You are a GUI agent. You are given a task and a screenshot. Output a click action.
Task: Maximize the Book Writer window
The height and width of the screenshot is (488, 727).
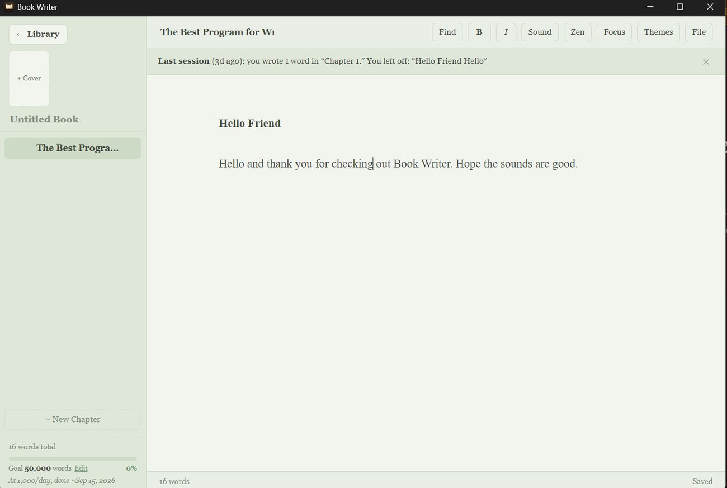click(680, 7)
